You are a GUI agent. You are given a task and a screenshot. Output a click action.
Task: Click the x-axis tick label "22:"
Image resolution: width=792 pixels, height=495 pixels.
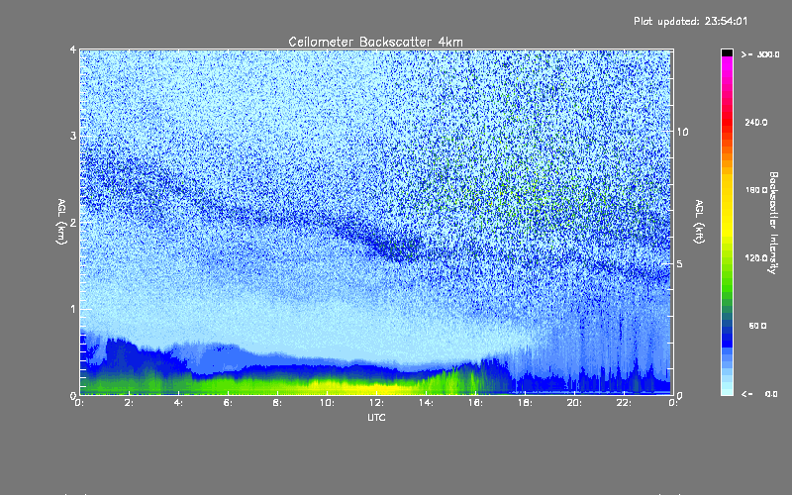tap(625, 403)
